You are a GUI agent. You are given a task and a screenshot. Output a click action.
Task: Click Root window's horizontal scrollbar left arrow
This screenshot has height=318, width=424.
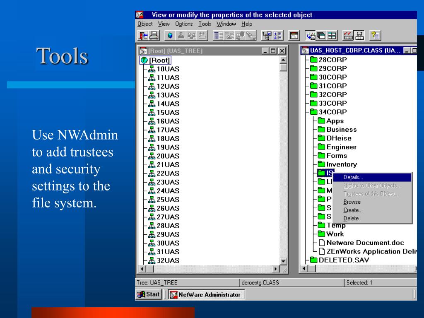click(x=142, y=269)
